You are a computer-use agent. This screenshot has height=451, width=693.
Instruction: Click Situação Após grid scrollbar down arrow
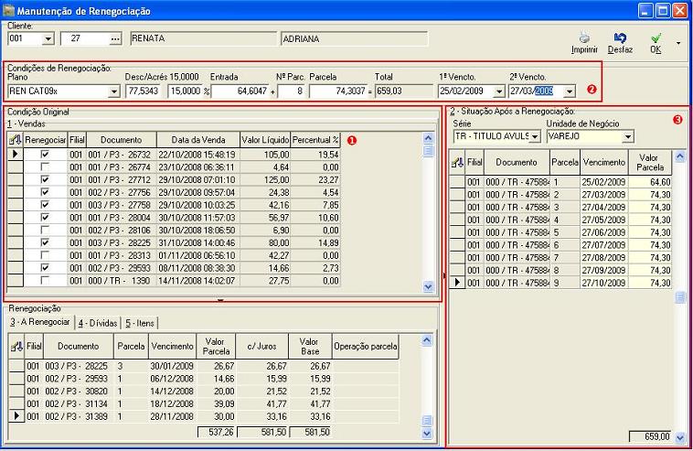679,437
